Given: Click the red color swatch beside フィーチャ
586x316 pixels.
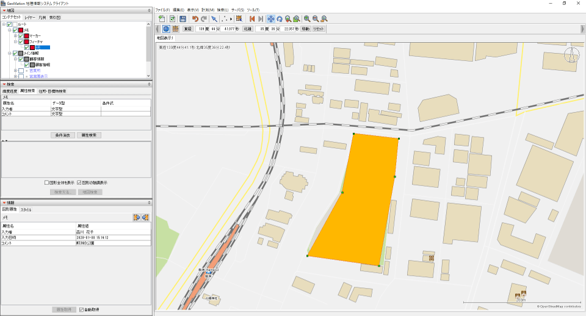Looking at the screenshot, I should pyautogui.click(x=27, y=41).
